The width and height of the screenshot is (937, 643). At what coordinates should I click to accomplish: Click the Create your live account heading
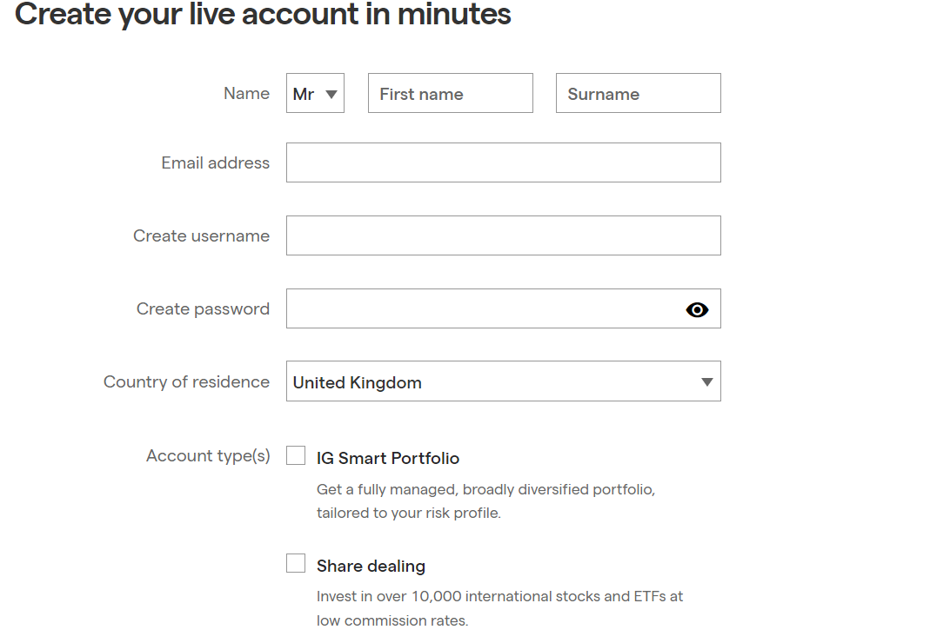pyautogui.click(x=263, y=14)
